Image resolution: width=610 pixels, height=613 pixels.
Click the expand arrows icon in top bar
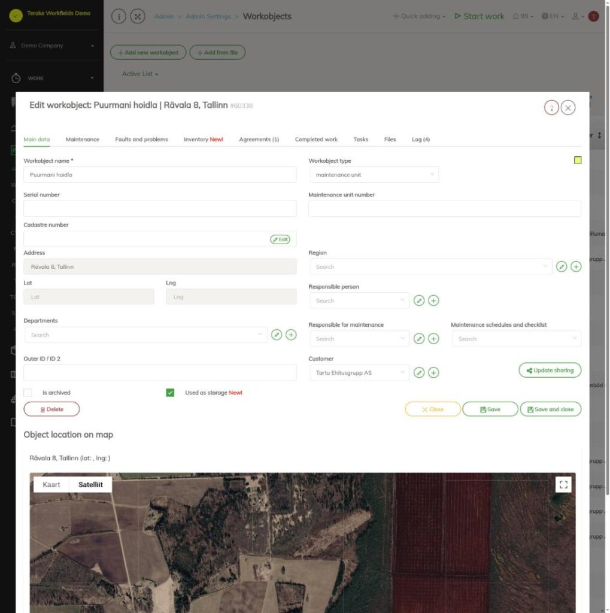(x=138, y=16)
